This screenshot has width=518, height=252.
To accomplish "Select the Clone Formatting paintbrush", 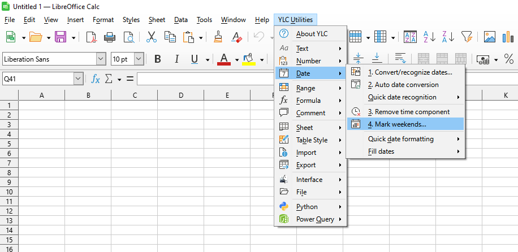I will tap(218, 37).
